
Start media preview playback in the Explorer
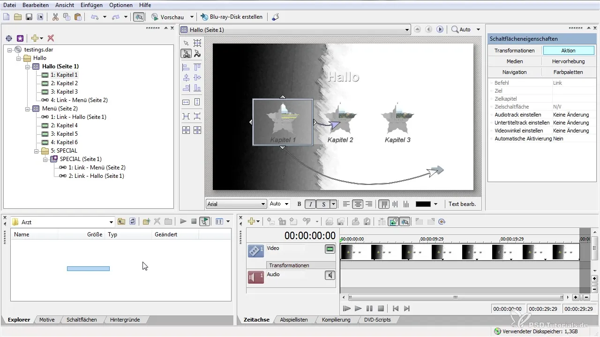(x=183, y=222)
